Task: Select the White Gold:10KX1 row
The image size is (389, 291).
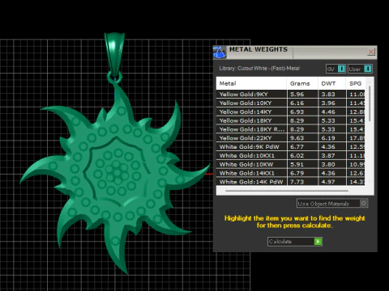Action: click(x=291, y=155)
